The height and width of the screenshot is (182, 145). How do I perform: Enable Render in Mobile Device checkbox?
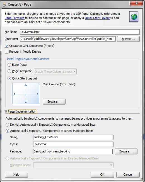tap(6, 52)
